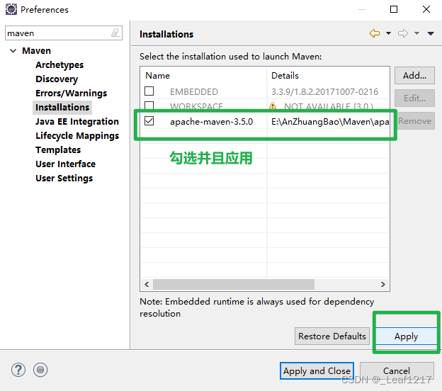
Task: Open the Lifecycle Mappings page
Action: (x=77, y=135)
